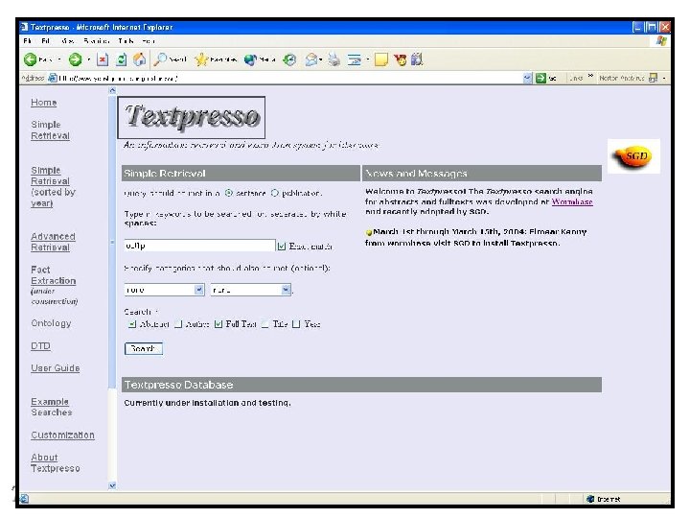This screenshot has width=690, height=518.
Task: Select the publication radio button
Action: tap(275, 193)
